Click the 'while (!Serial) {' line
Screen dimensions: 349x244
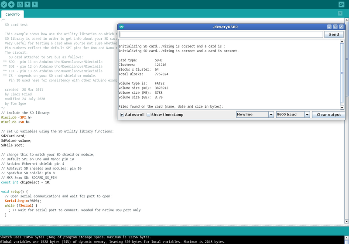tap(21, 206)
